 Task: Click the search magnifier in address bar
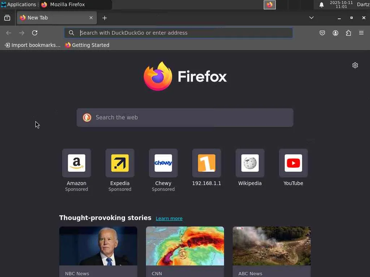pyautogui.click(x=71, y=33)
